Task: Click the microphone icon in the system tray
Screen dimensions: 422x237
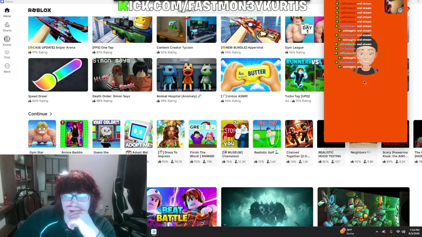Action: click(391, 232)
